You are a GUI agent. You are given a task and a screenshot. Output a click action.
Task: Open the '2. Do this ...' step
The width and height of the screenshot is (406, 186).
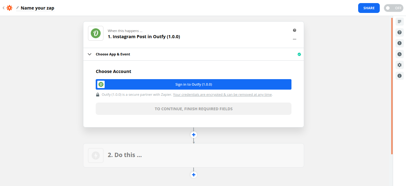tap(194, 155)
